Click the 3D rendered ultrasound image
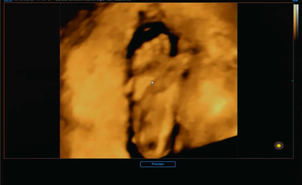 [x=148, y=81]
